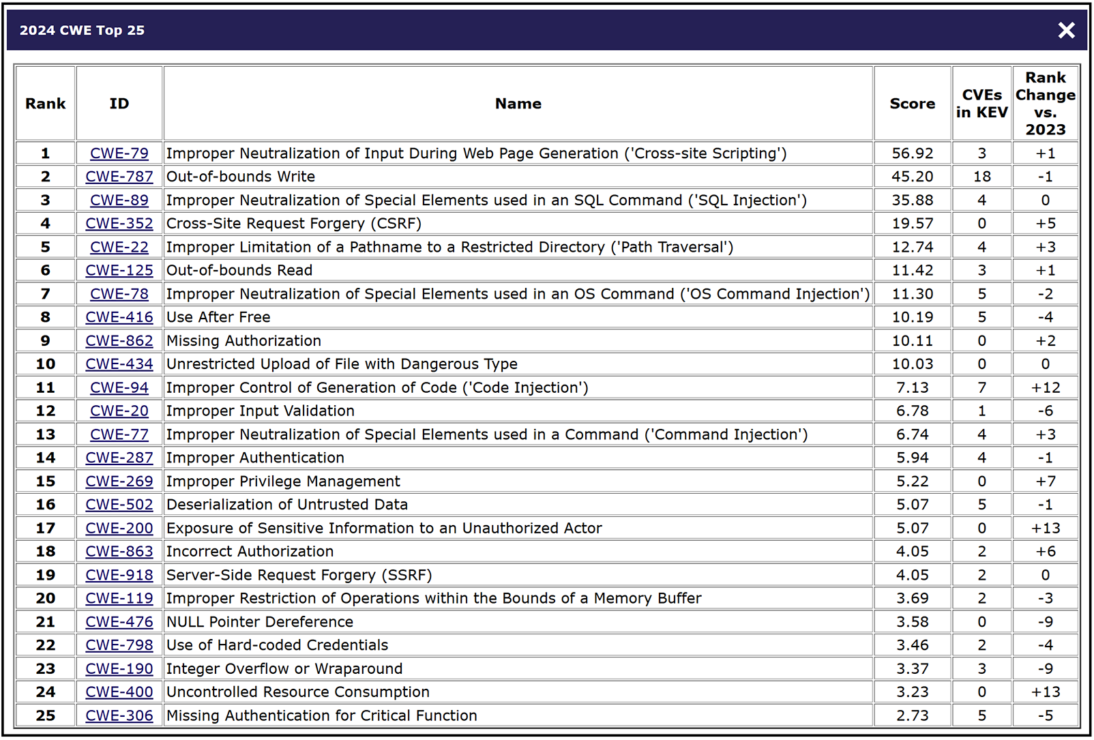The image size is (1094, 740).
Task: Open the CWE-287 Improper Authentication link
Action: click(x=119, y=458)
